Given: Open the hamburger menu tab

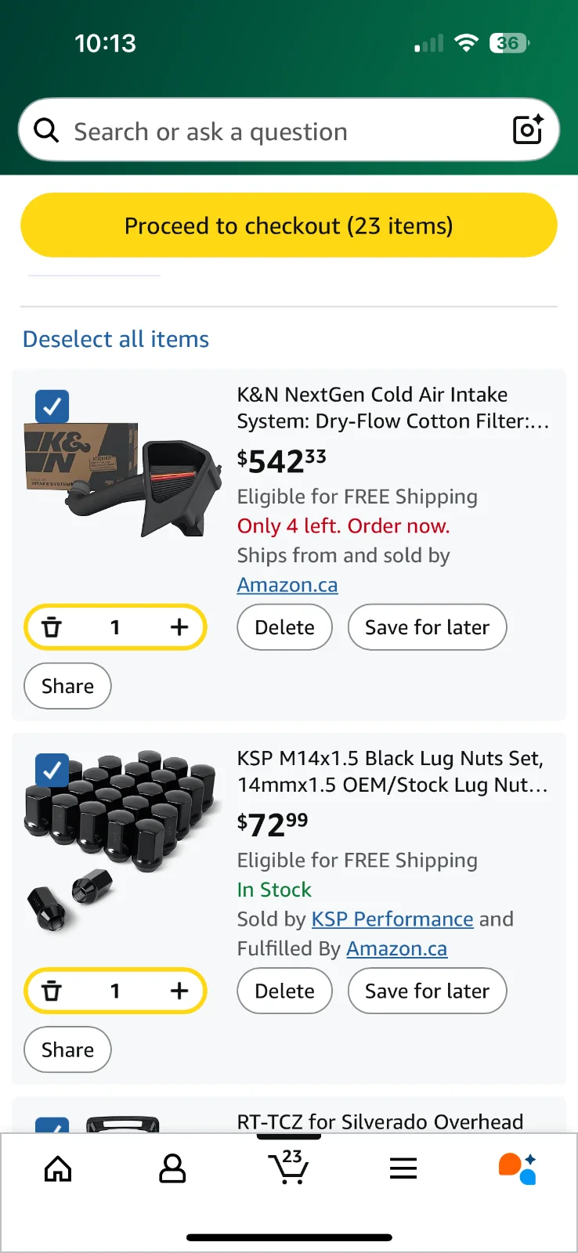Looking at the screenshot, I should coord(403,1169).
